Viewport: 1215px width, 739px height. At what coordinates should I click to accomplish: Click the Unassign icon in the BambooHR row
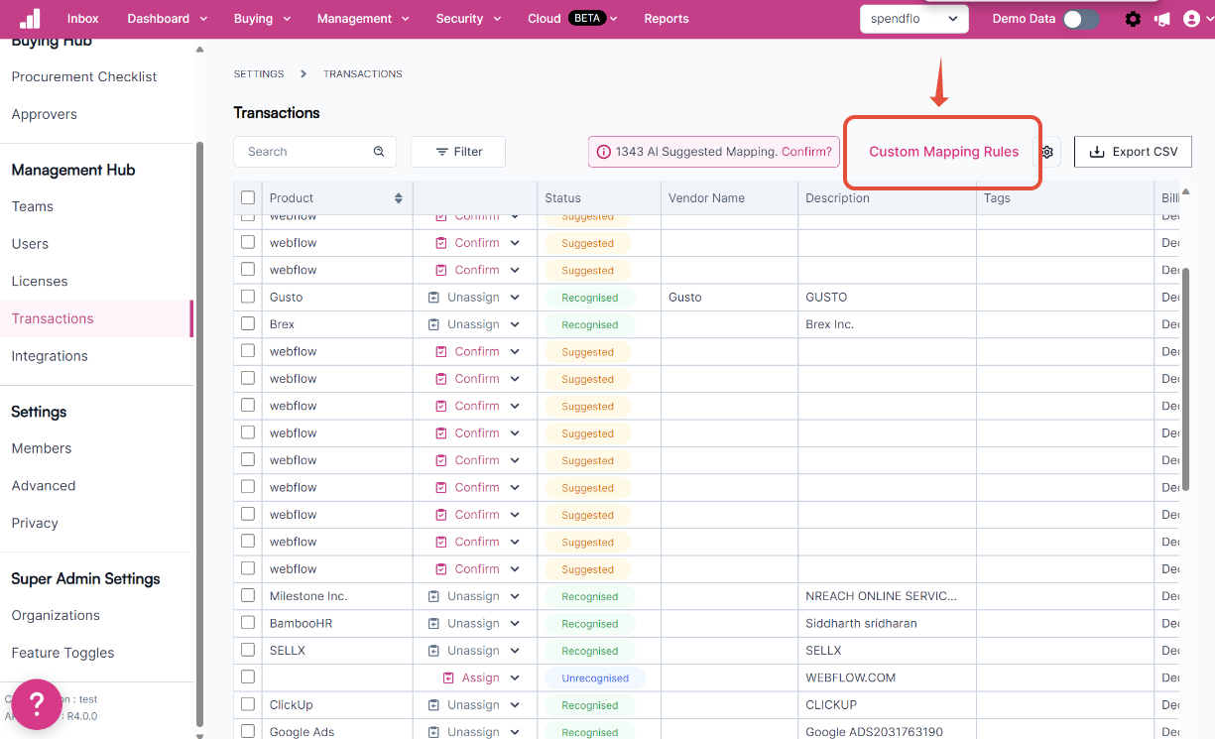[433, 624]
